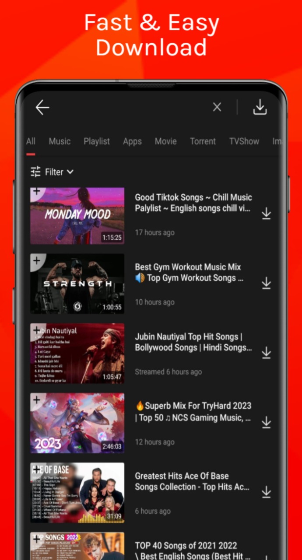Add Strength gym video with plus icon

(x=36, y=261)
